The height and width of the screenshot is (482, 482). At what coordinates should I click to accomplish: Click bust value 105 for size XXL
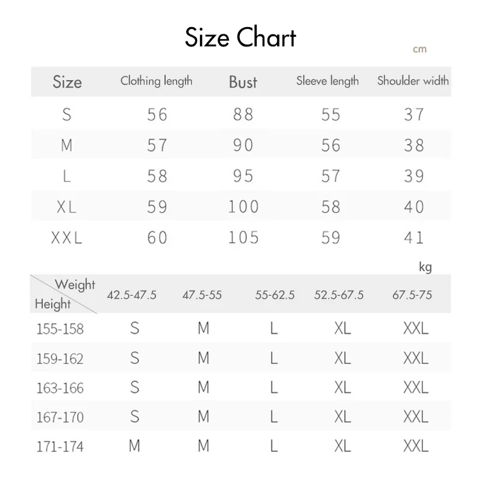tap(243, 238)
